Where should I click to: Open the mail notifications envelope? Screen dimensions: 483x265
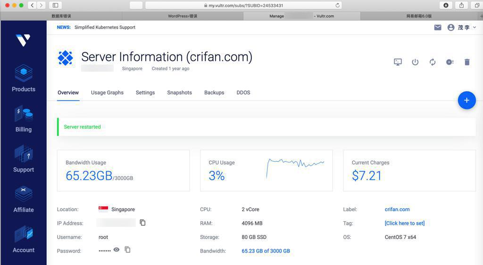click(438, 28)
